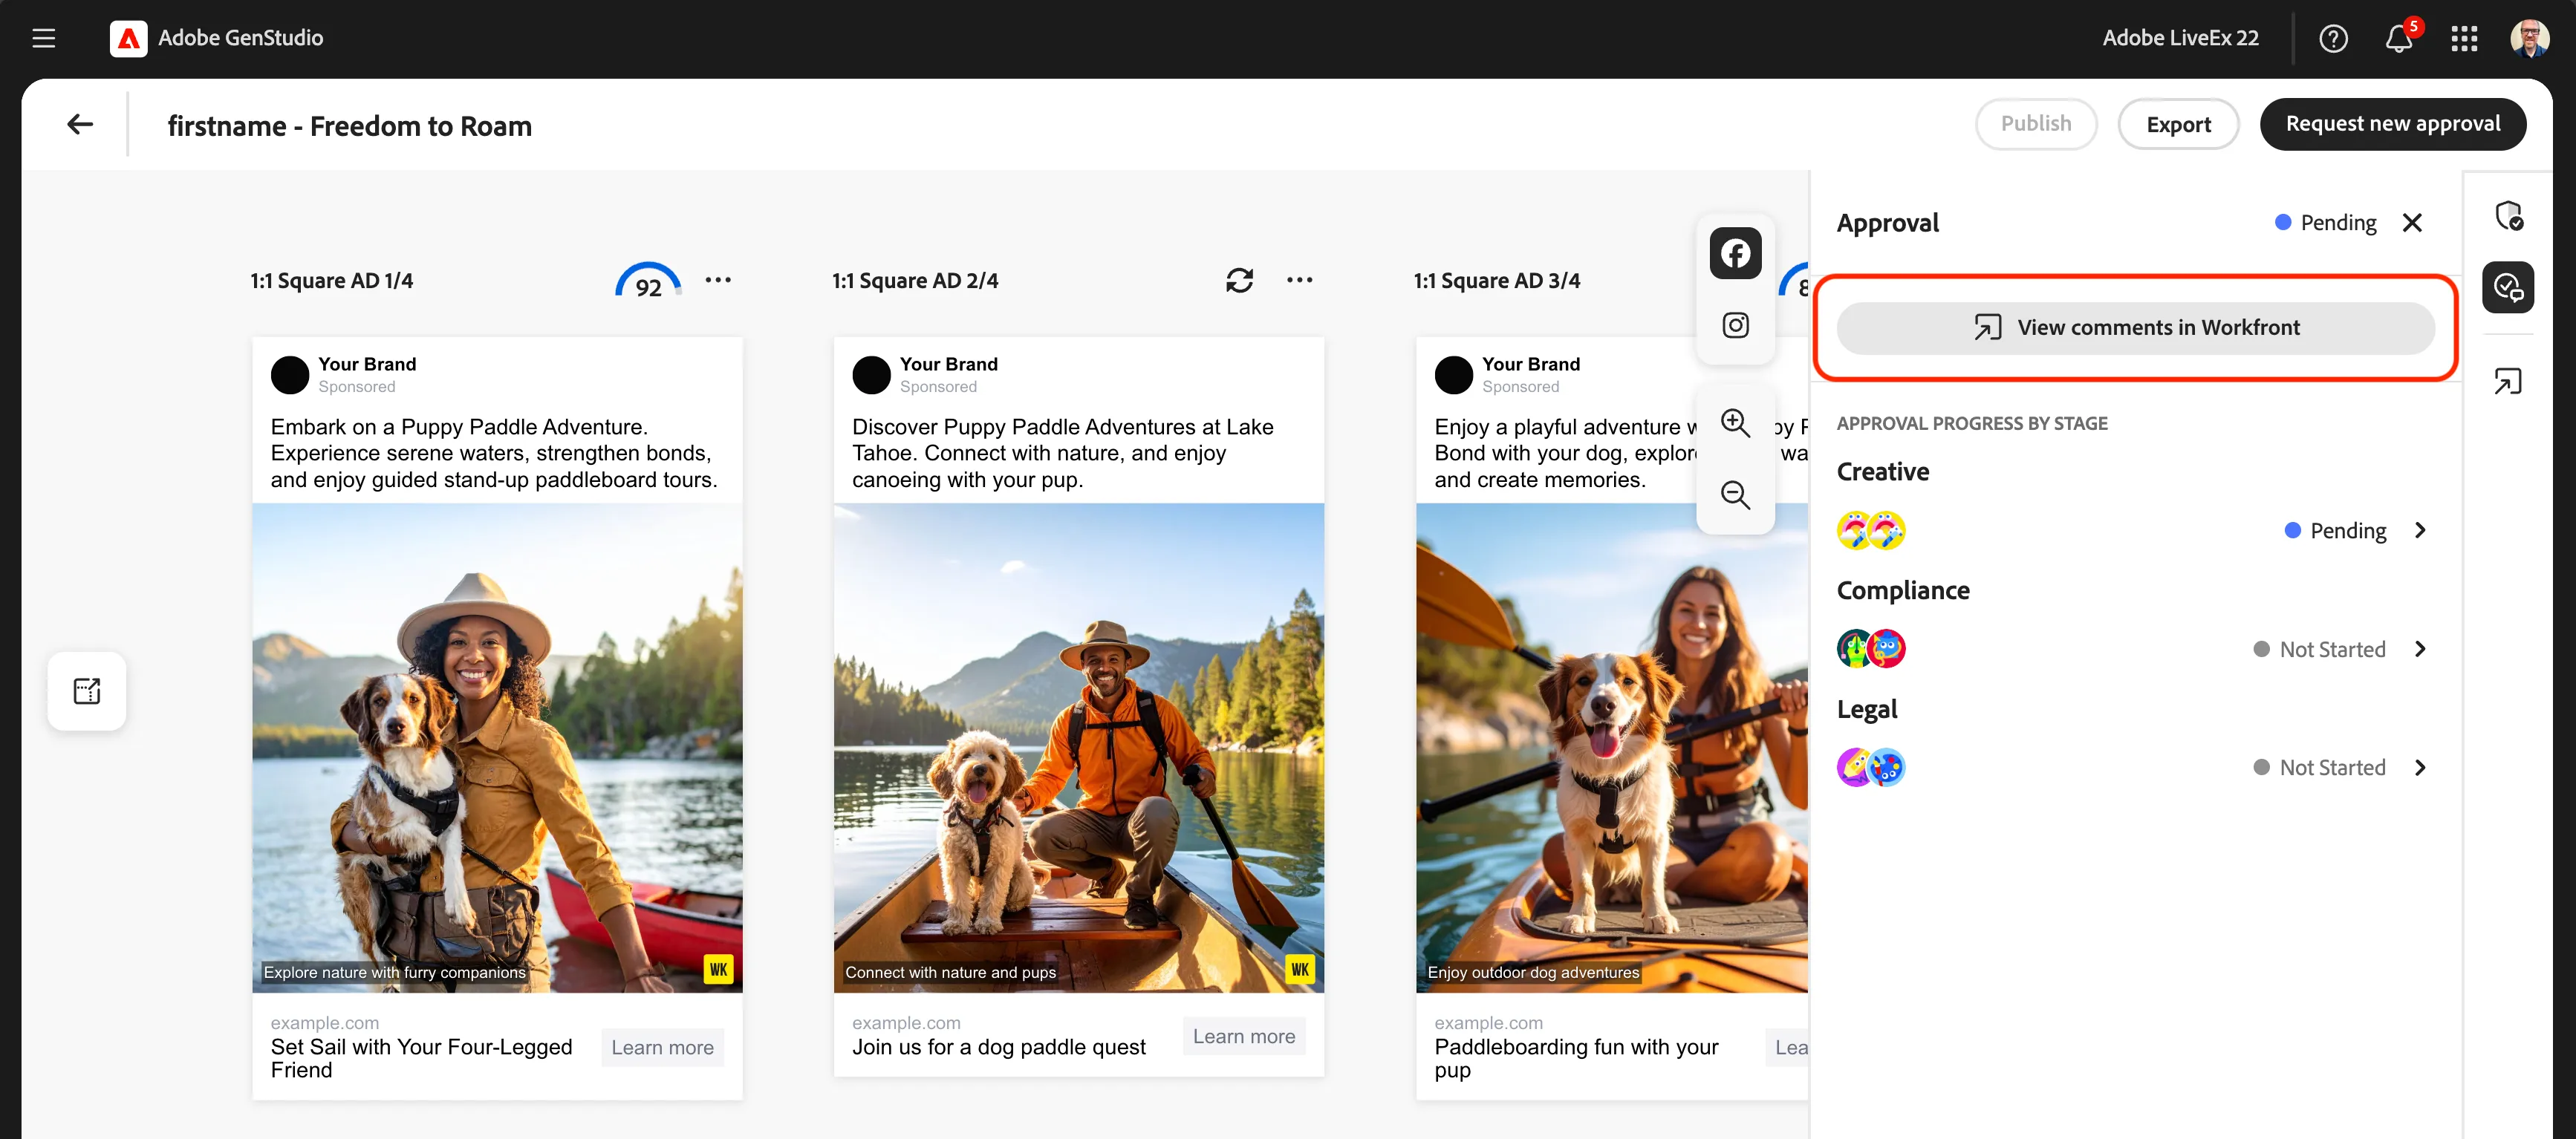The image size is (2576, 1139).
Task: Open the edit panel on left edge
Action: pos(87,691)
